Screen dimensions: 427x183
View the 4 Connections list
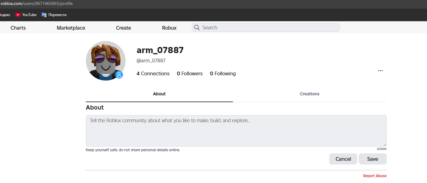(x=153, y=73)
